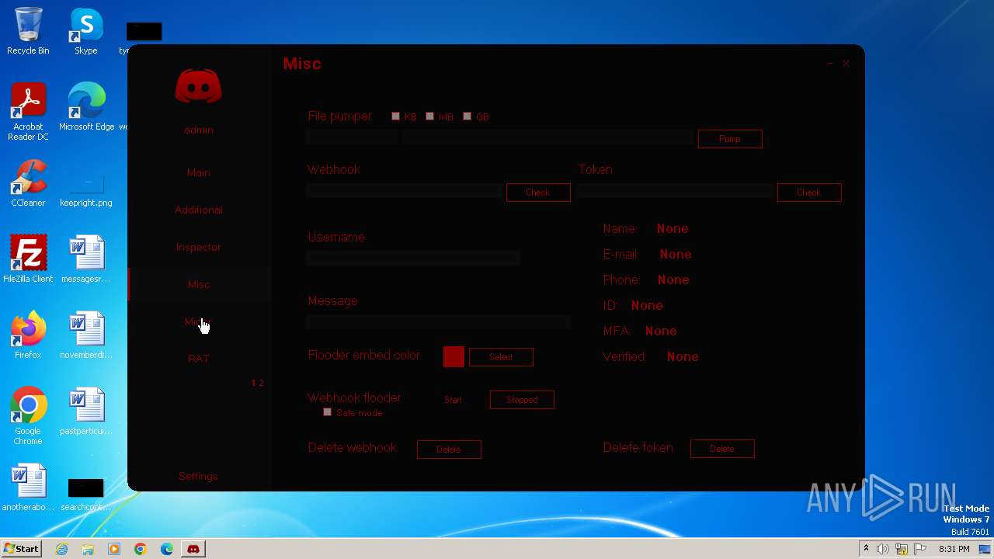Switch to sidebar page 1
This screenshot has width=994, height=559.
pos(253,383)
